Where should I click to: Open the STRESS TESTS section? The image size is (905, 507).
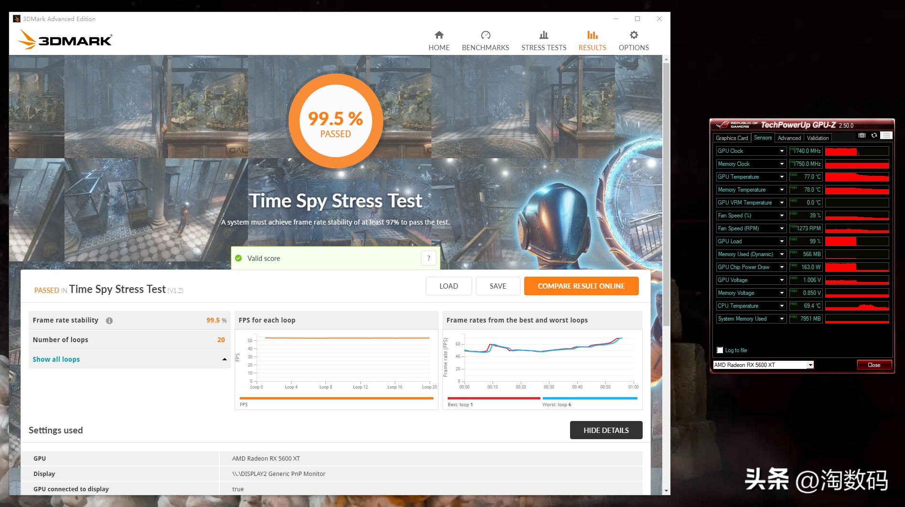click(544, 41)
